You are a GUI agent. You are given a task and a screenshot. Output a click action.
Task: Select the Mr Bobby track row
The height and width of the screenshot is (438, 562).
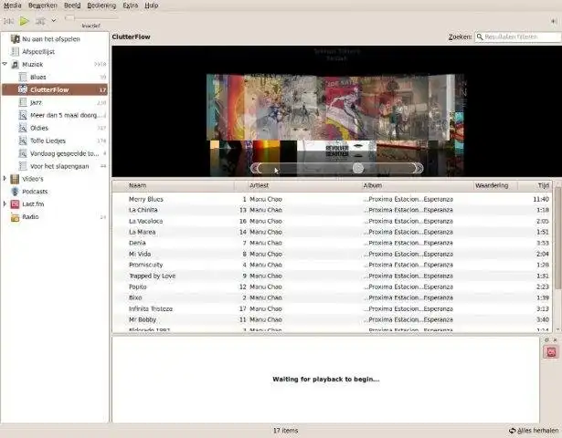tap(333, 319)
